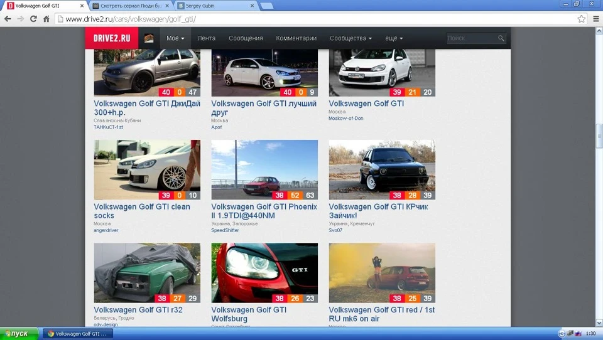Open Volkswagen Golf GTI red / 1st RU link
The height and width of the screenshot is (340, 603).
(381, 314)
